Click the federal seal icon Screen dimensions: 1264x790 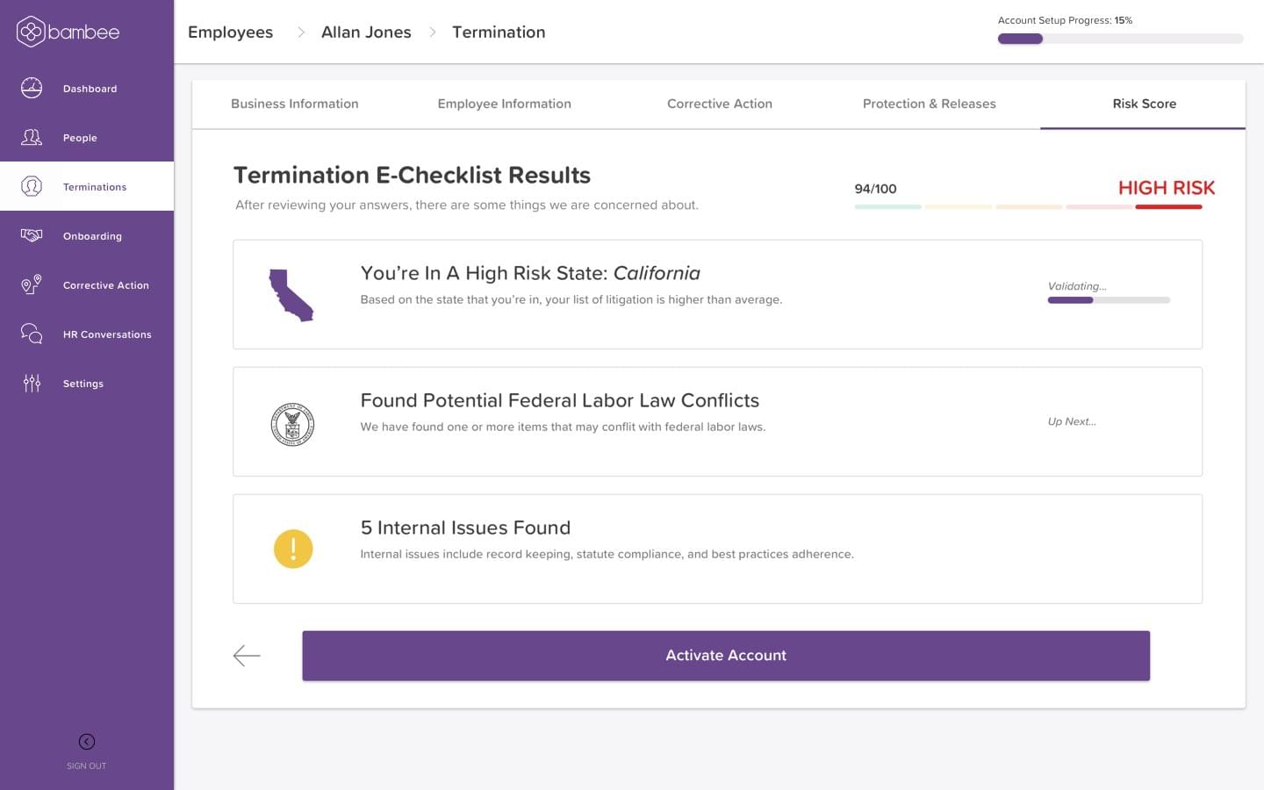pos(292,425)
